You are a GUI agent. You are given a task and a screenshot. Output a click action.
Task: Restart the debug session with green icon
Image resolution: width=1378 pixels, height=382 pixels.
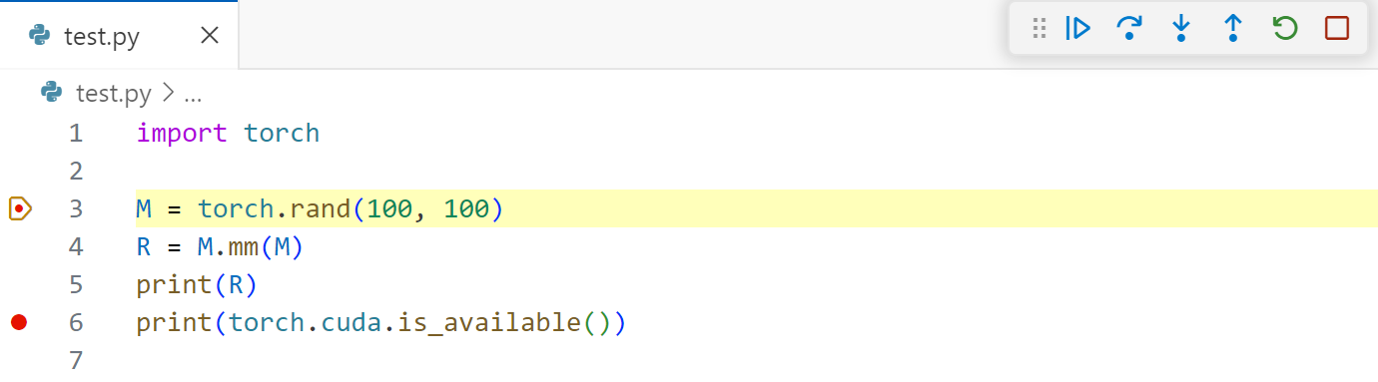(1285, 28)
